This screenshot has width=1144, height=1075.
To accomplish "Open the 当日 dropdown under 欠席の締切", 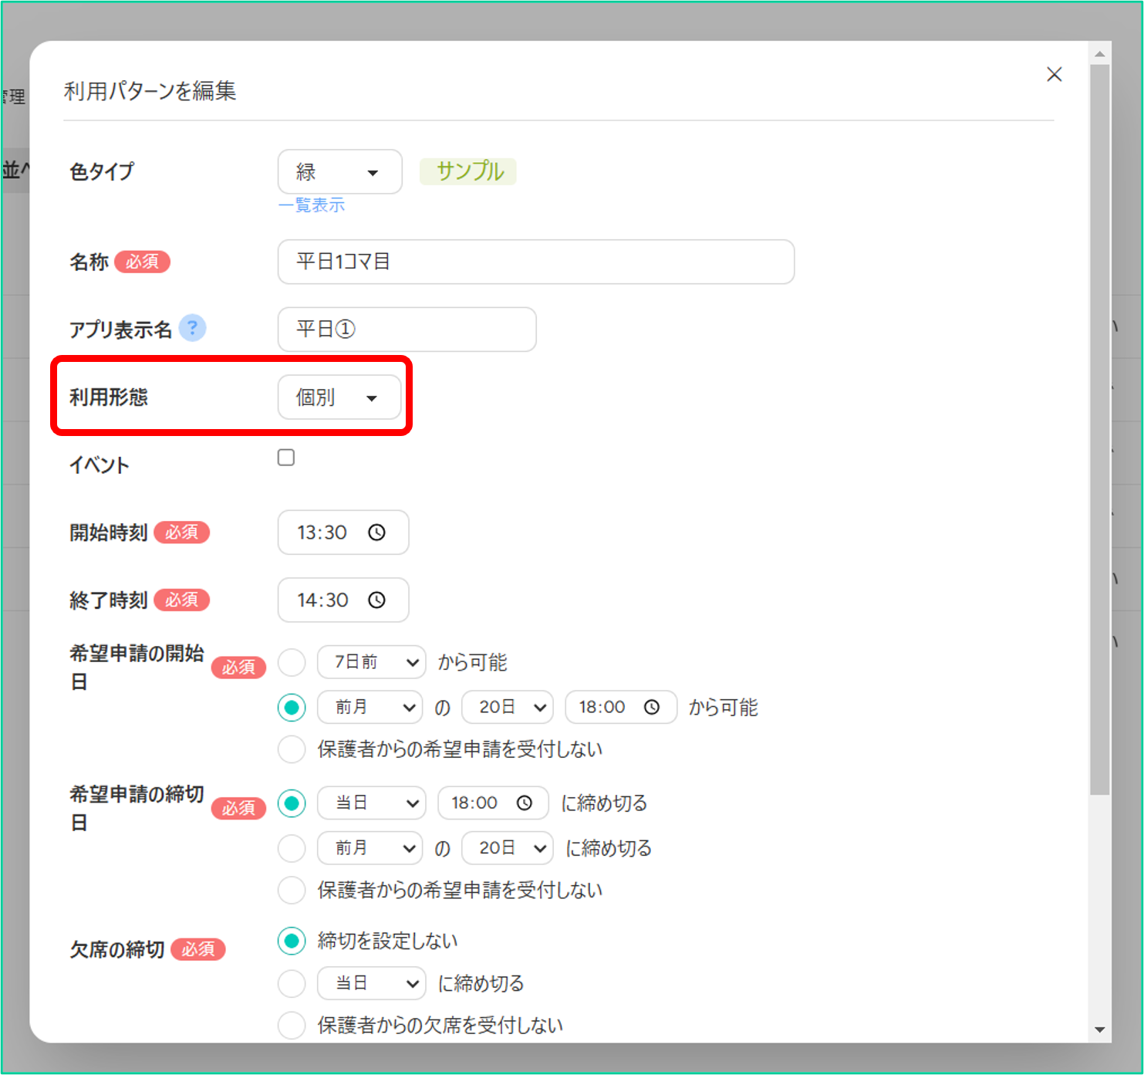I will pos(371,983).
